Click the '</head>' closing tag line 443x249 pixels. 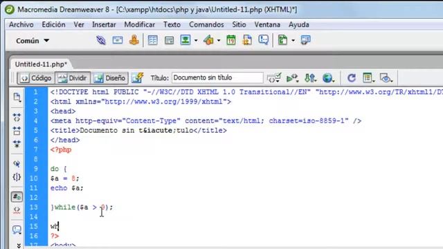[x=65, y=140]
